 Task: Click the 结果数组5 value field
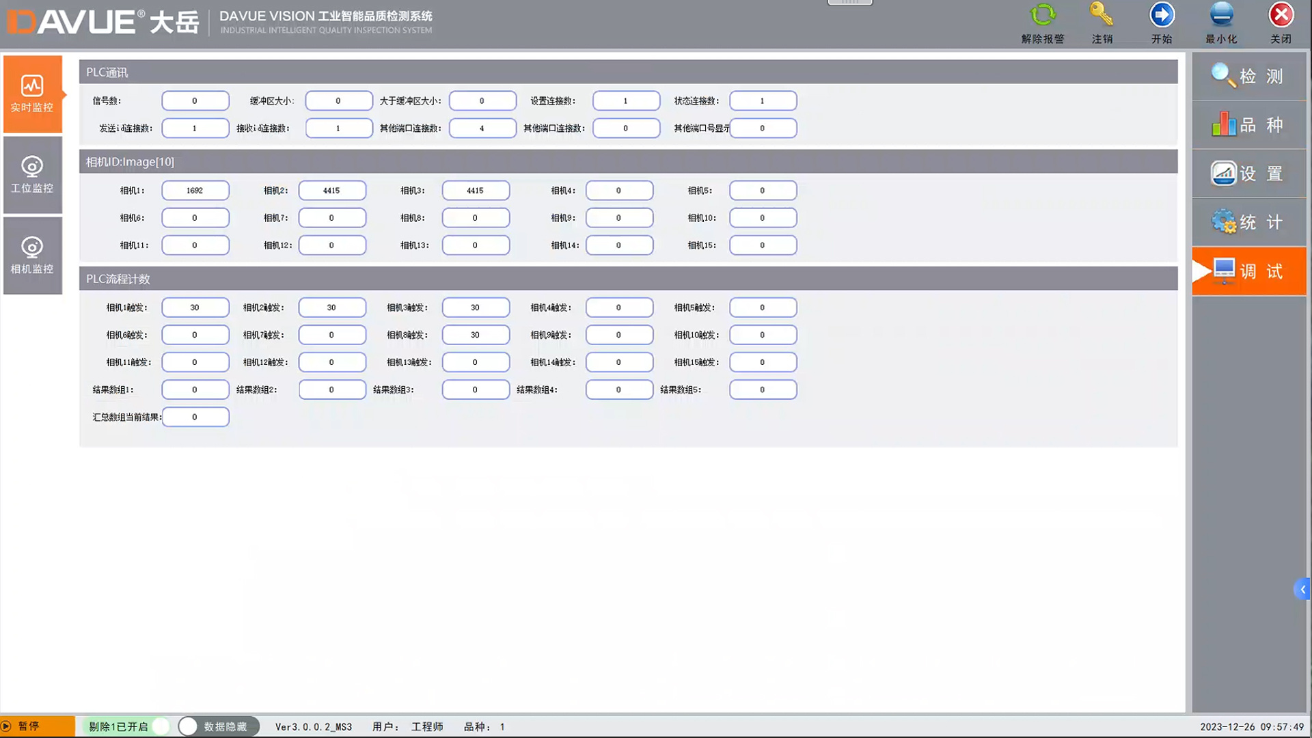[763, 389]
